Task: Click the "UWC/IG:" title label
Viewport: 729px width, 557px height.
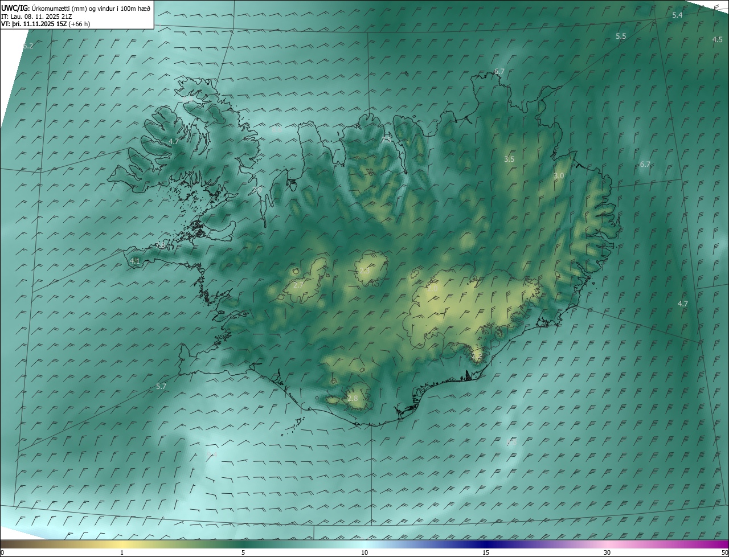Action: pos(15,8)
